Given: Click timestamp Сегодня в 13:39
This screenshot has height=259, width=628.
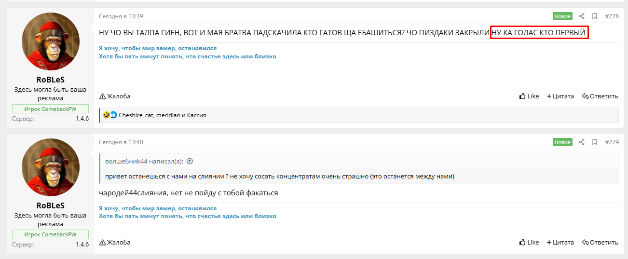Looking at the screenshot, I should [121, 16].
